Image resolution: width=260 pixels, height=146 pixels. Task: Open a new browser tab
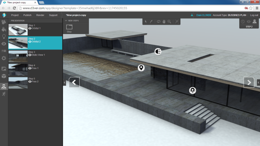[x=41, y=2]
